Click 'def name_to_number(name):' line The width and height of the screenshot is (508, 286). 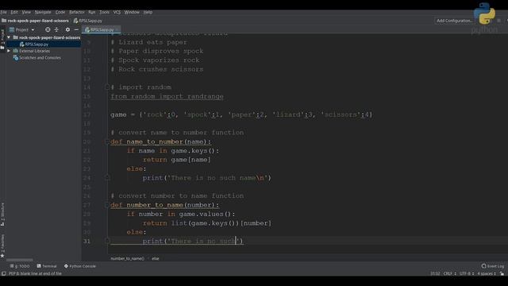tap(160, 141)
